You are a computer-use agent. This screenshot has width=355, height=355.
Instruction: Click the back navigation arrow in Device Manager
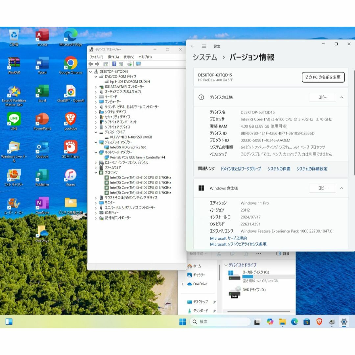pyautogui.click(x=91, y=64)
